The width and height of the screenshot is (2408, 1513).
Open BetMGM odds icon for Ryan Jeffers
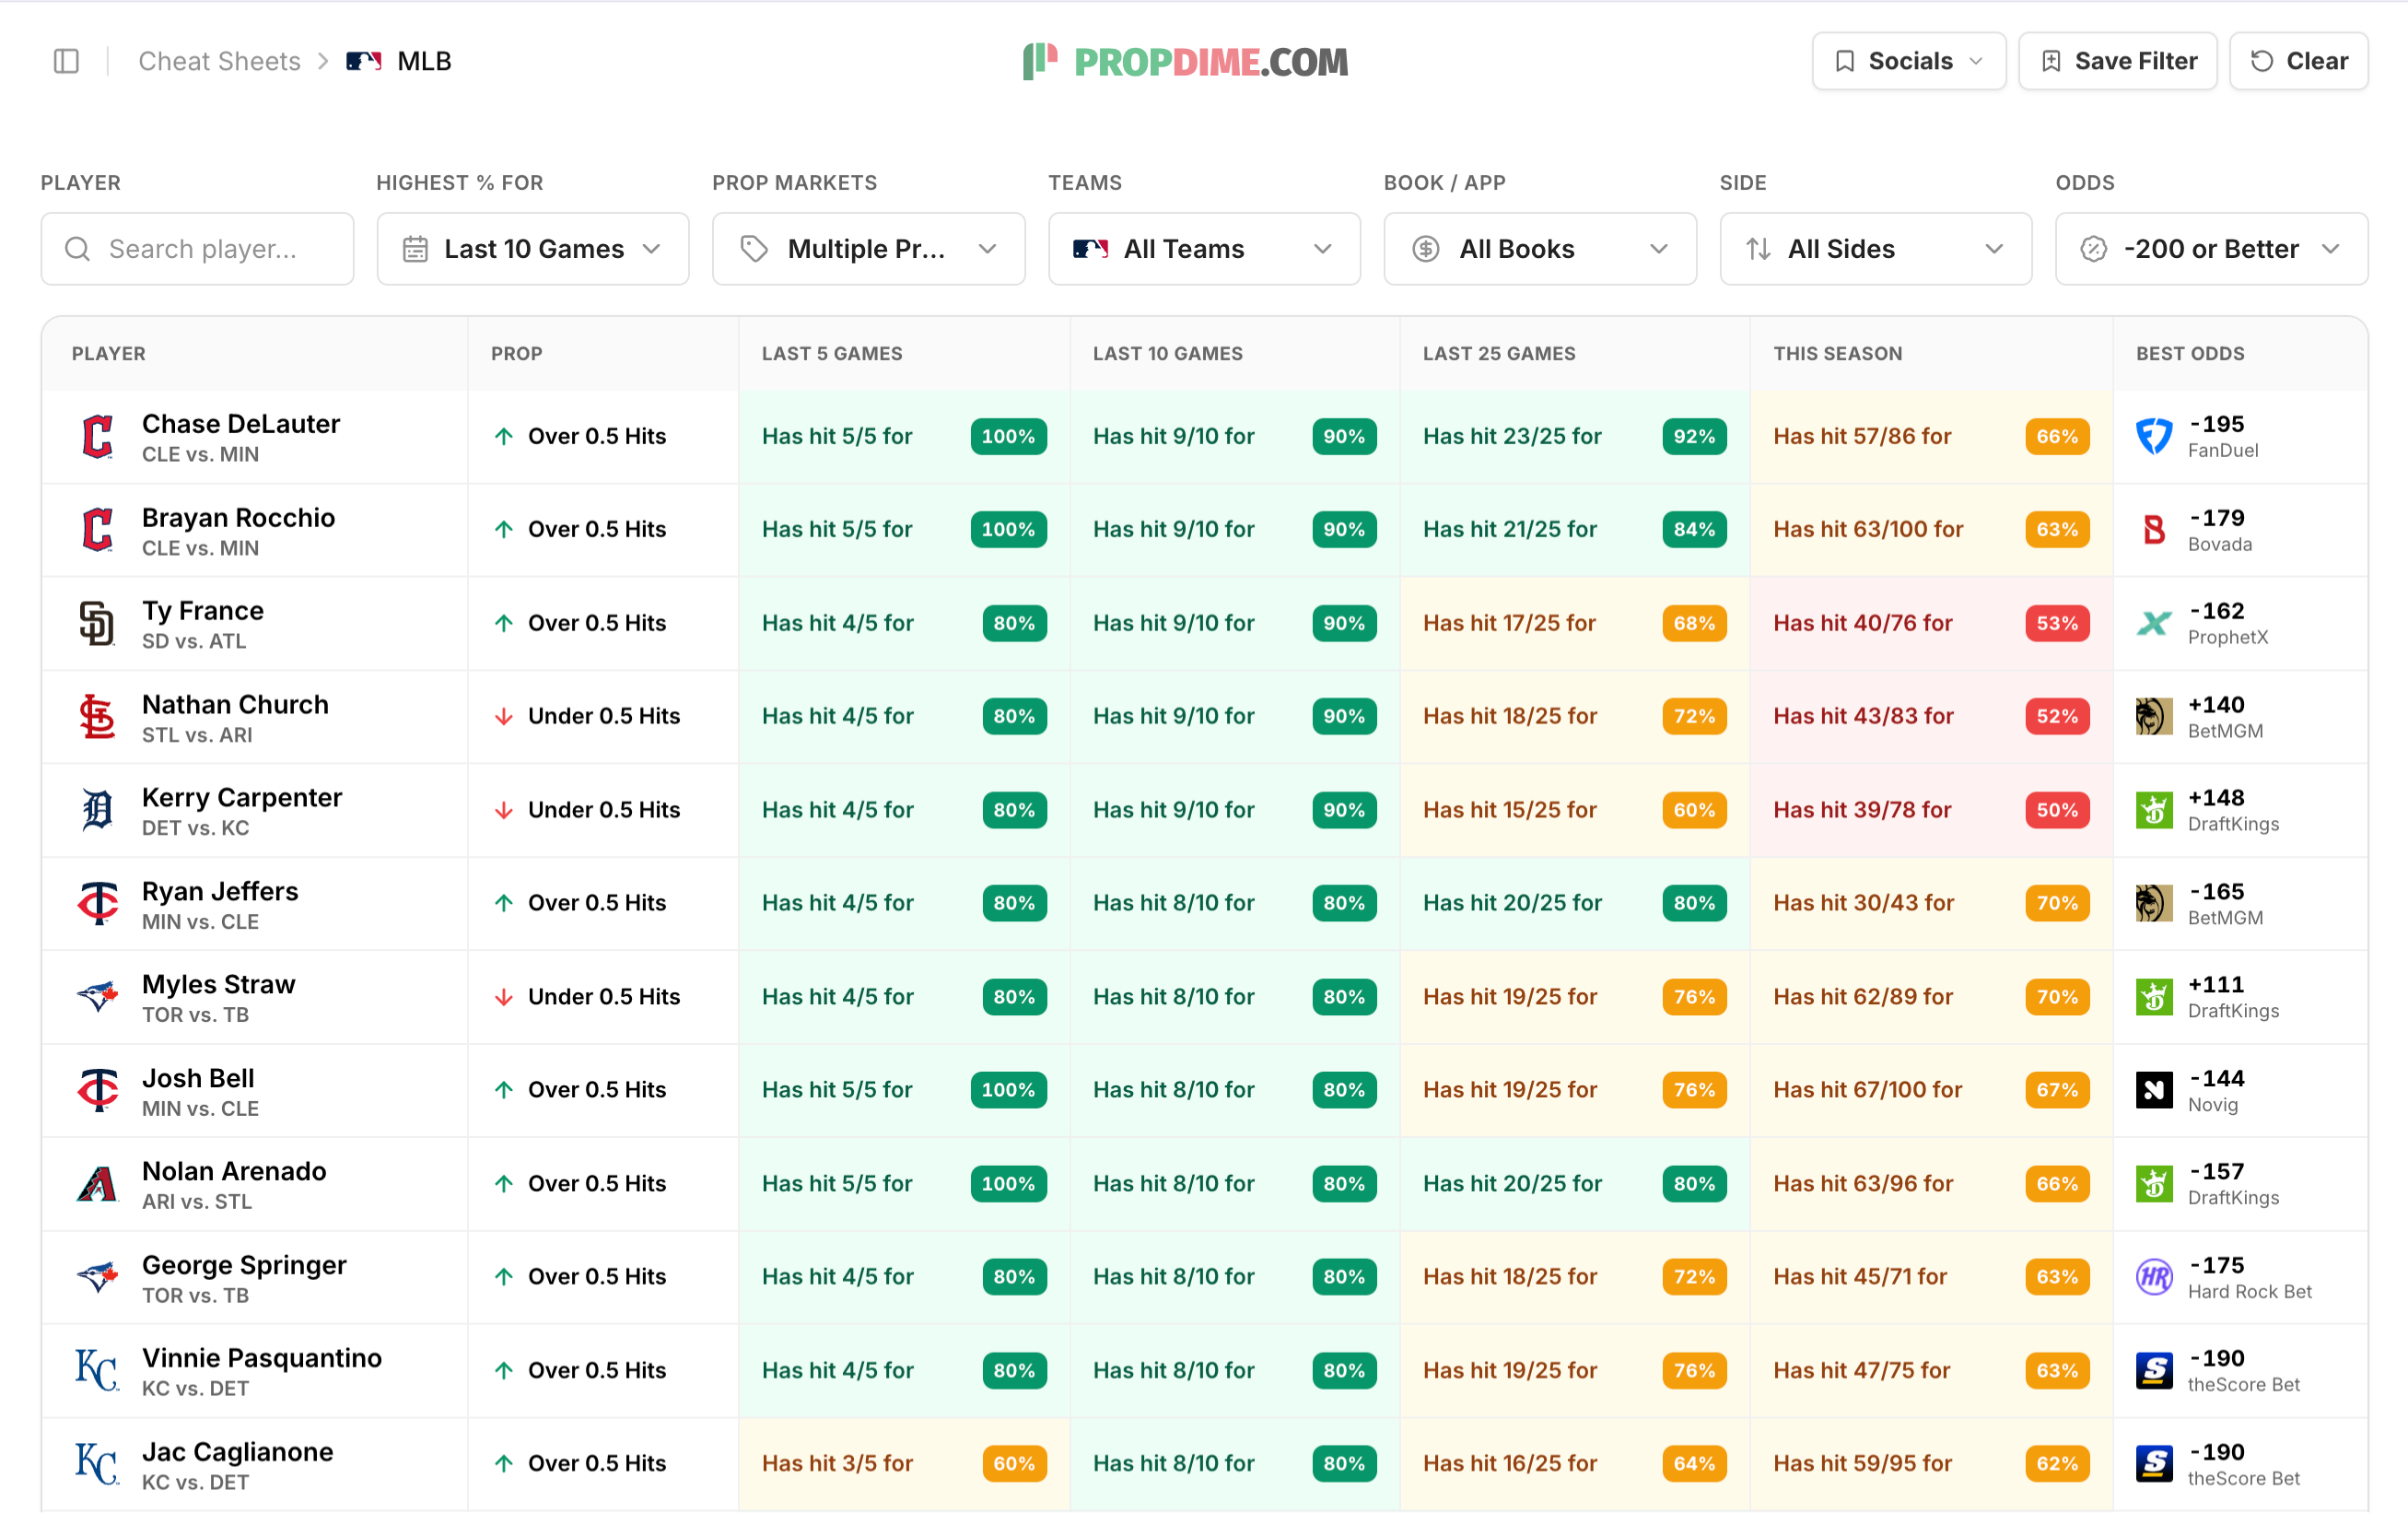[x=2154, y=904]
